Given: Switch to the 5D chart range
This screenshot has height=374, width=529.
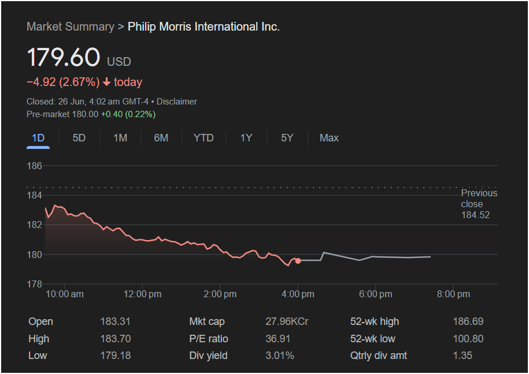Looking at the screenshot, I should tap(79, 138).
